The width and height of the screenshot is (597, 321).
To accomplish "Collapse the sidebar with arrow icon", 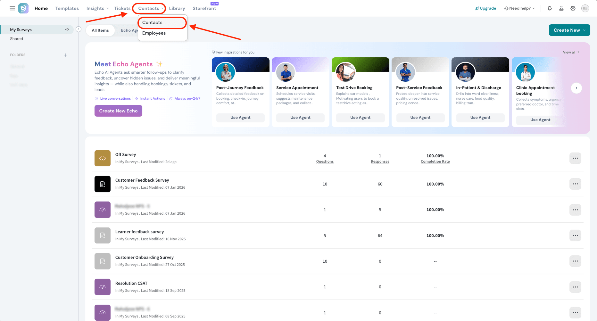I will click(79, 29).
